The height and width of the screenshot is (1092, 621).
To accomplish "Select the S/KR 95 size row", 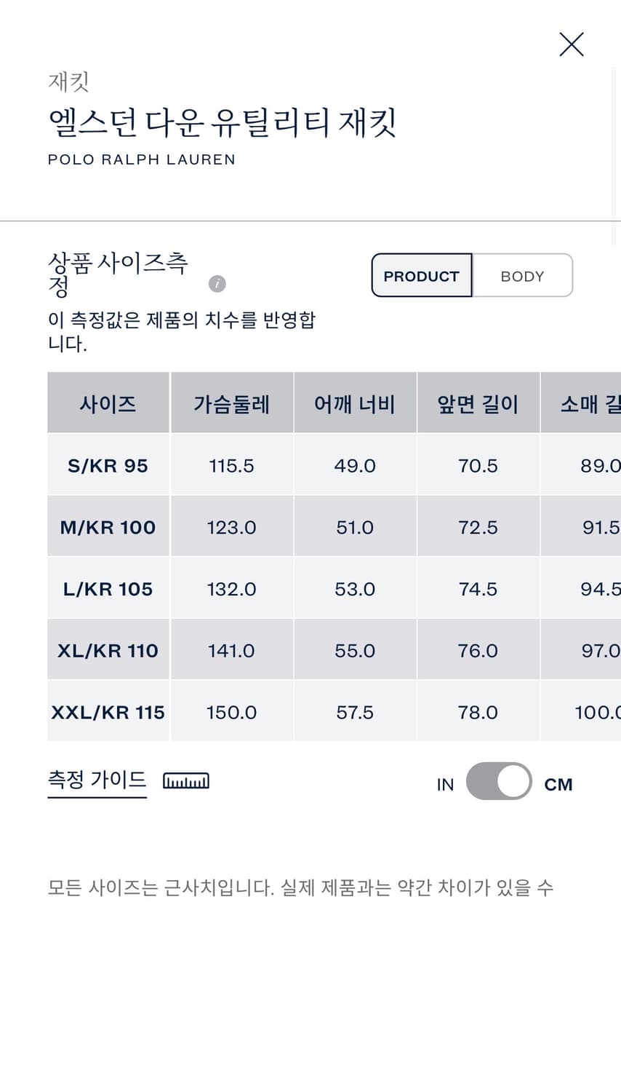I will (108, 465).
